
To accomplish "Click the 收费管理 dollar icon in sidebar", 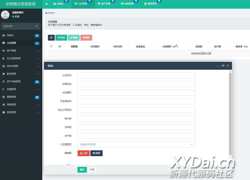I will pos(3,89).
